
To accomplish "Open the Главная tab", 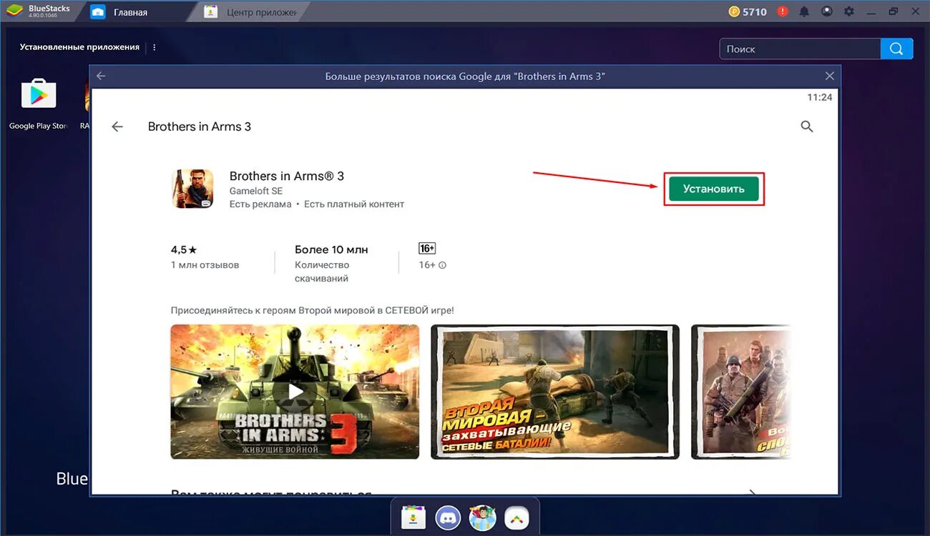I will coord(130,12).
